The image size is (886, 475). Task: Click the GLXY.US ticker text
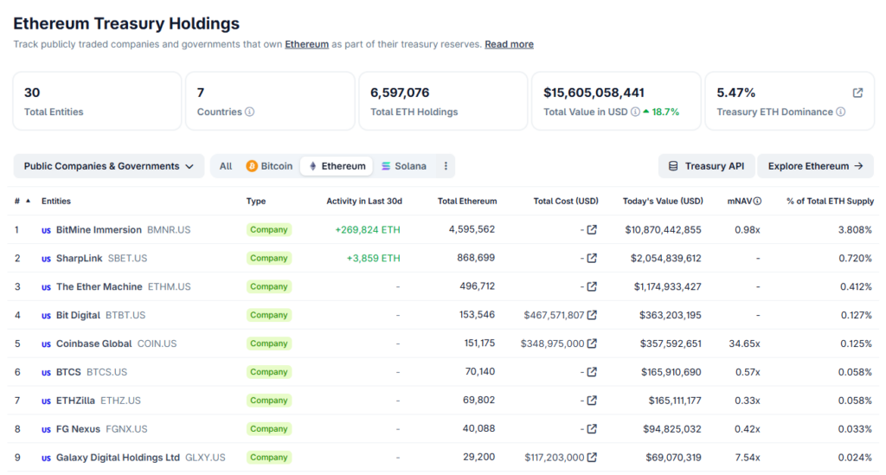[x=205, y=458]
